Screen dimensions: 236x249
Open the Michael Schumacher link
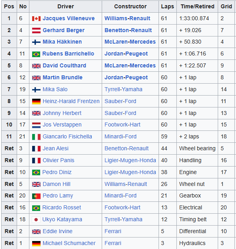tap(69, 243)
